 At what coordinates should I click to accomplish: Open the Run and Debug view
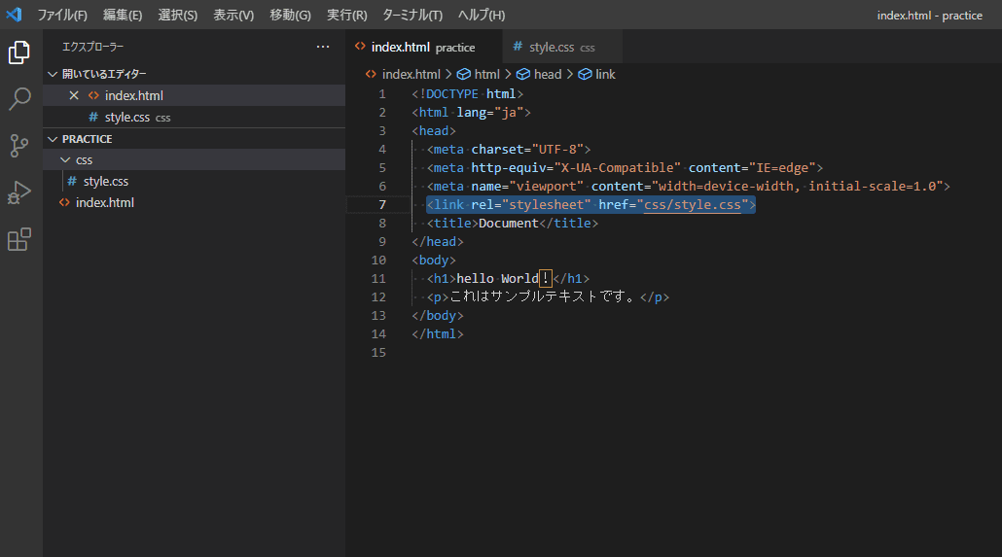[19, 192]
